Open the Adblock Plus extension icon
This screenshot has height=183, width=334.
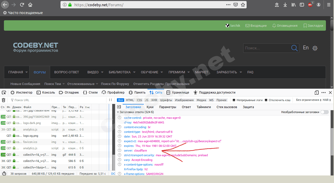[311, 5]
